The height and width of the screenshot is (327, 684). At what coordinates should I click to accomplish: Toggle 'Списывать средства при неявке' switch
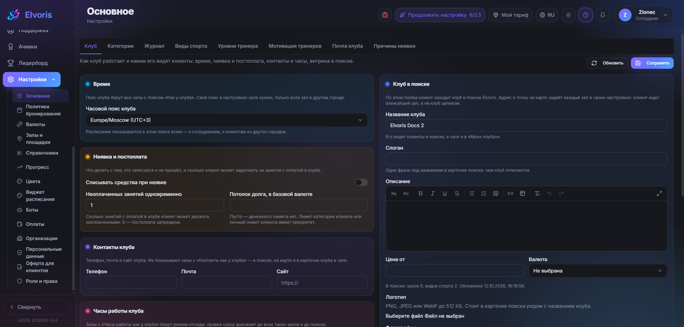point(361,182)
